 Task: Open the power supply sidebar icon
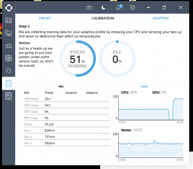tap(9, 96)
